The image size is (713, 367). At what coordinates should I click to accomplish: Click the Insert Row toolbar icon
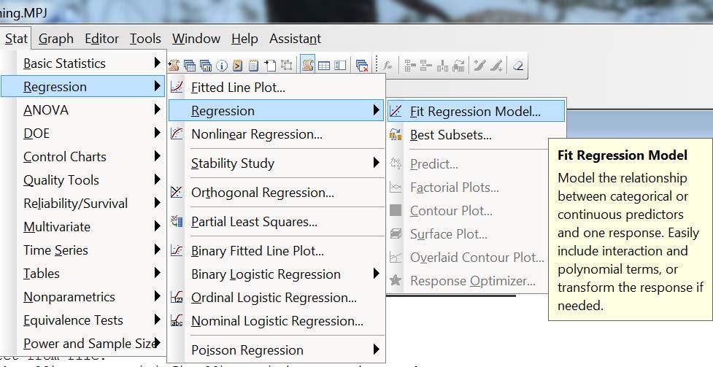425,66
